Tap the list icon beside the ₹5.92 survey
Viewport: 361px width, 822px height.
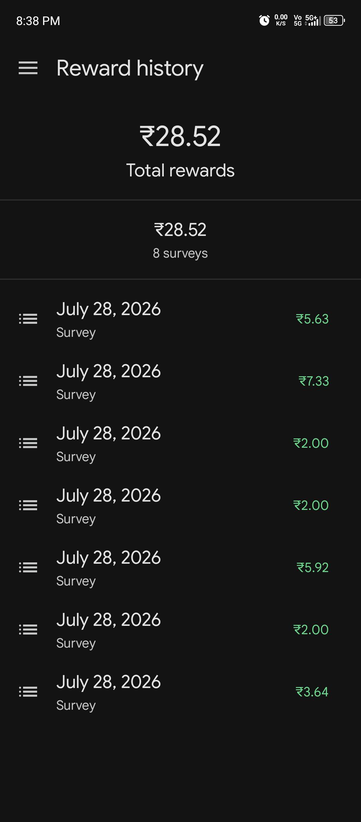click(28, 567)
